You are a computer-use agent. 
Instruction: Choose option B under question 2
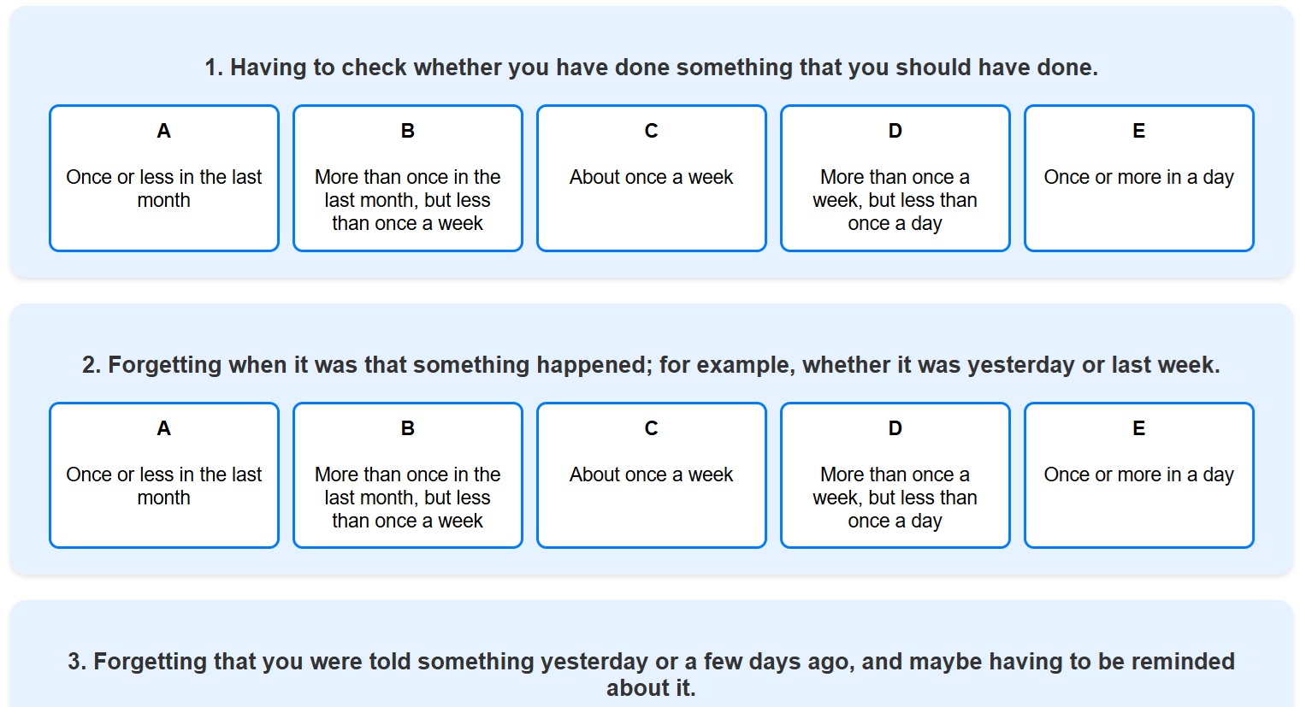pyautogui.click(x=408, y=475)
